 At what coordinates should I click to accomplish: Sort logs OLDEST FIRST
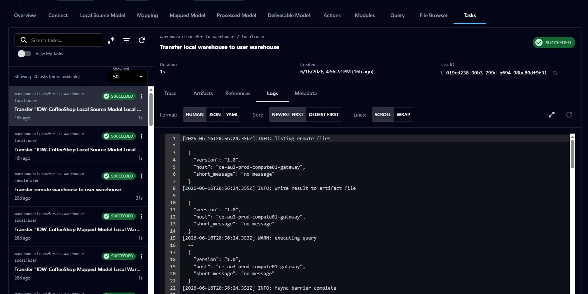point(324,115)
